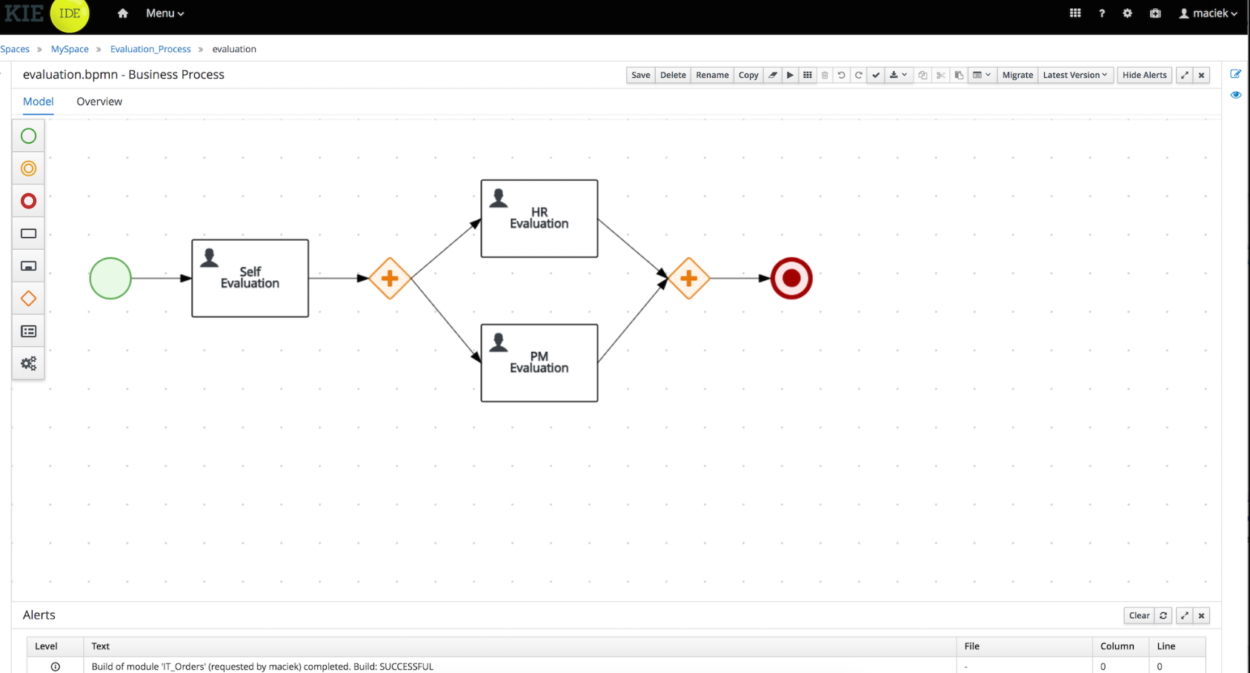Click the KIE IDE logo

pyautogui.click(x=46, y=15)
